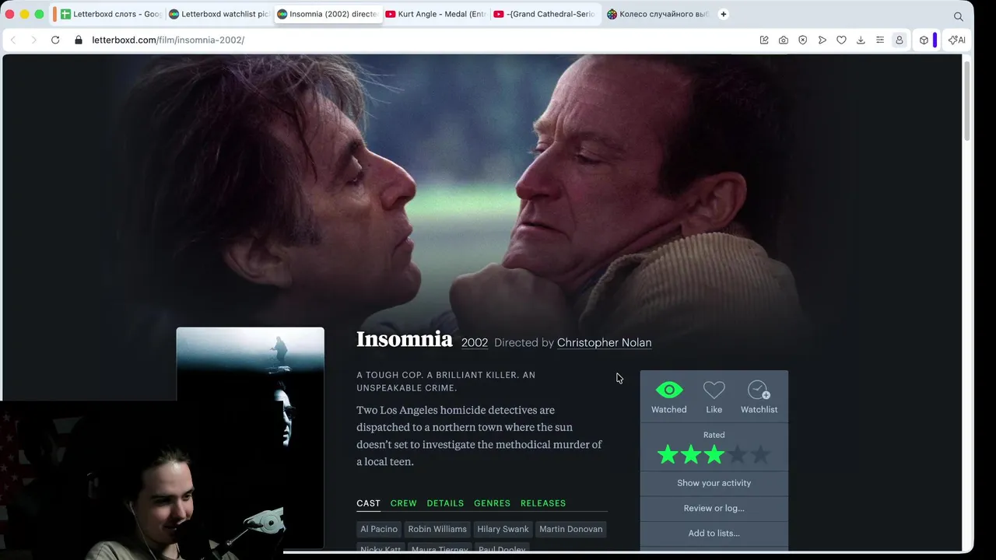Click the padlock site info icon
Screen dimensions: 996x560
click(78, 40)
